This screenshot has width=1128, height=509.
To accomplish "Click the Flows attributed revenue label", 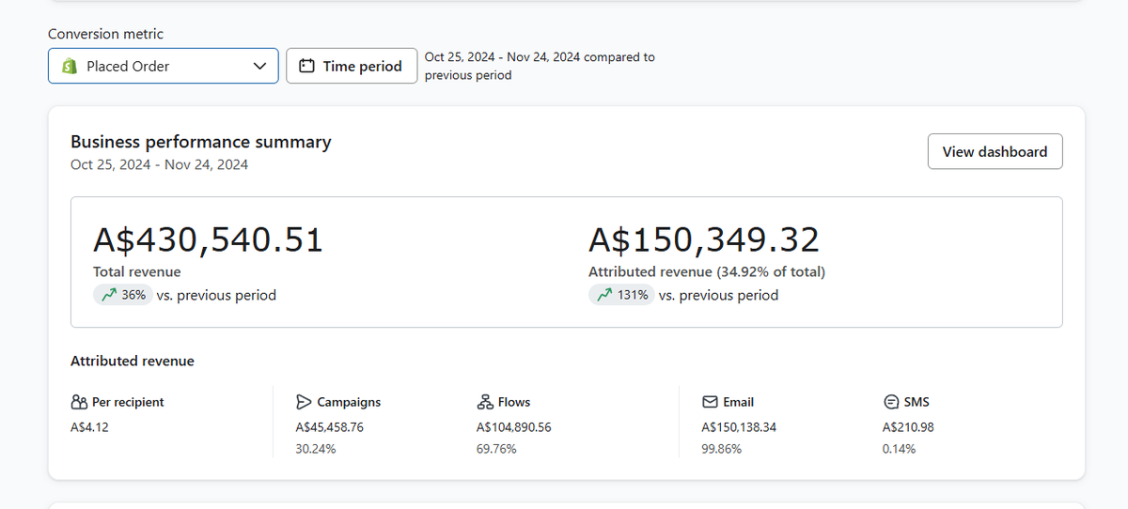I will pyautogui.click(x=514, y=402).
